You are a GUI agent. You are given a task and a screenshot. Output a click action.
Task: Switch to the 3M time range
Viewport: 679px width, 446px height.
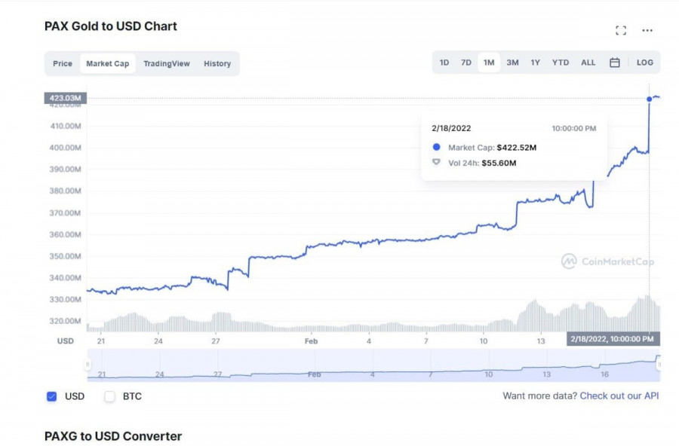pyautogui.click(x=512, y=63)
